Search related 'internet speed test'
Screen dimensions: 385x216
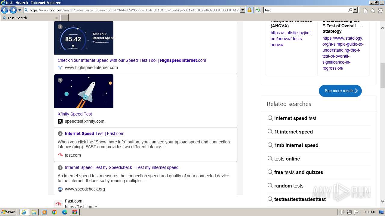click(x=295, y=118)
